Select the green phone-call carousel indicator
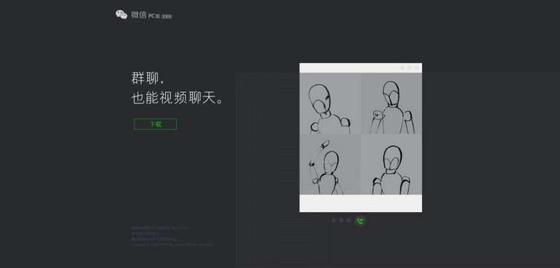This screenshot has height=268, width=560. [360, 221]
